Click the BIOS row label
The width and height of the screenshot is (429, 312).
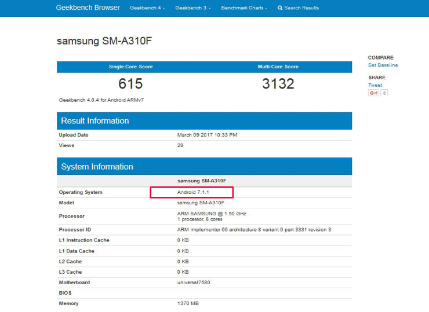pos(65,293)
